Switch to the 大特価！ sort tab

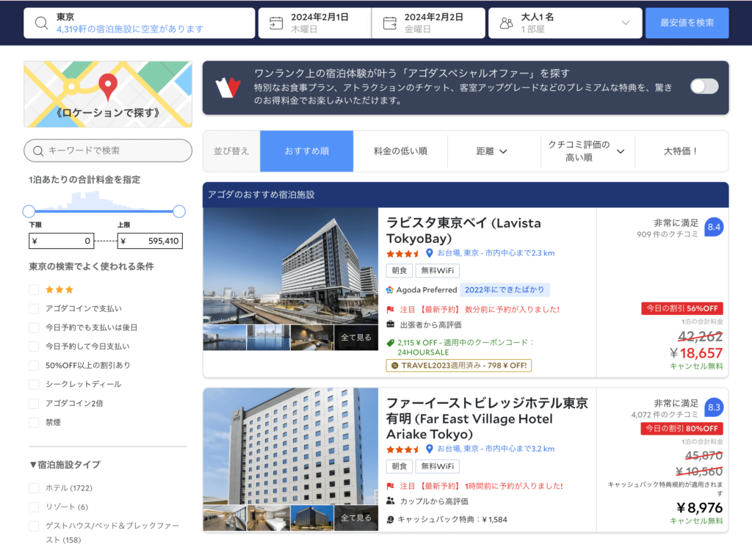tap(681, 151)
